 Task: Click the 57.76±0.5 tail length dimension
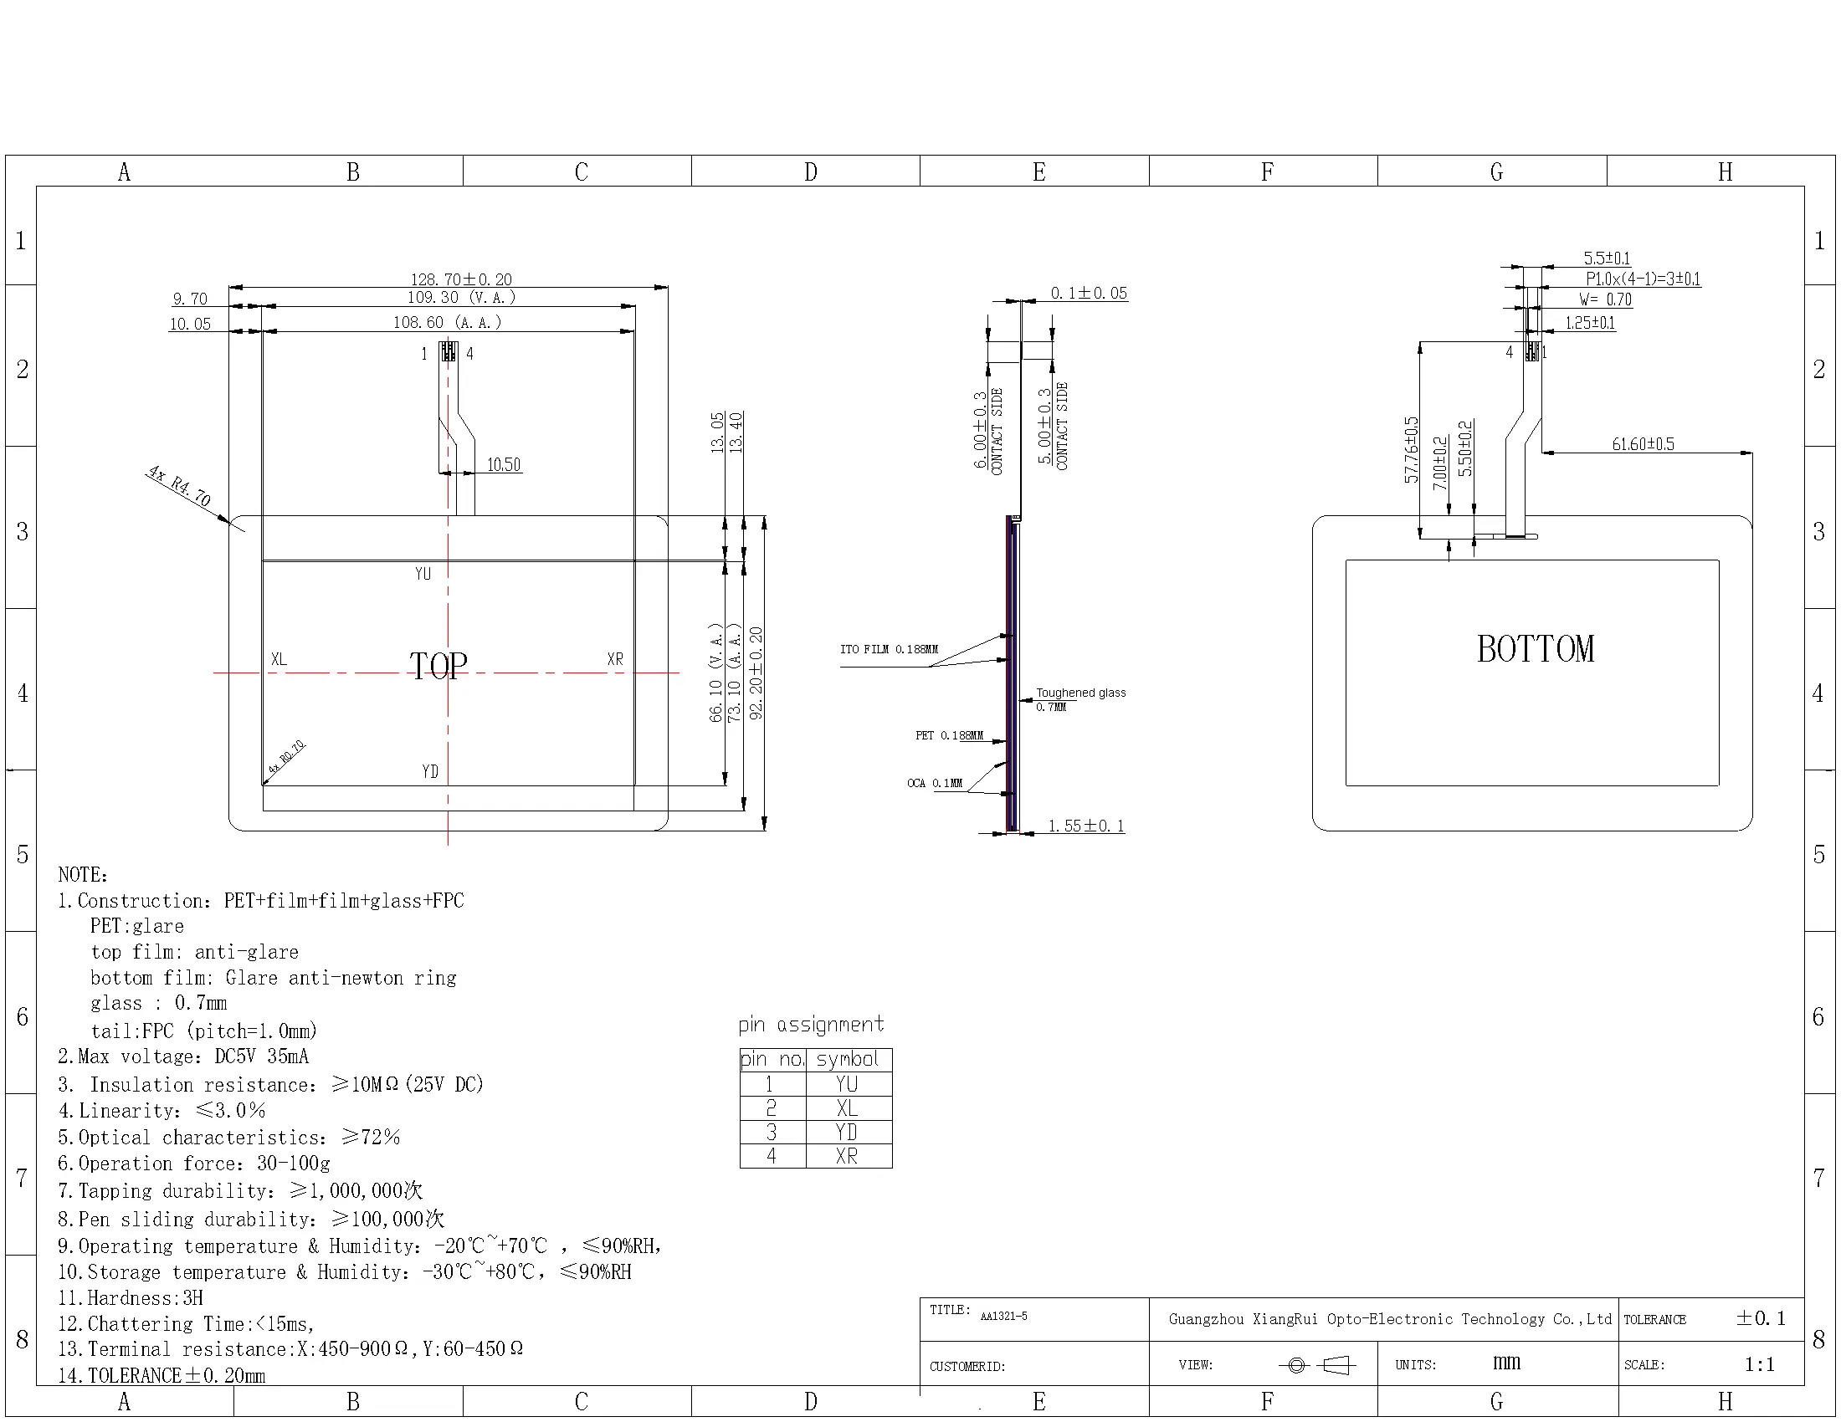(x=1411, y=449)
